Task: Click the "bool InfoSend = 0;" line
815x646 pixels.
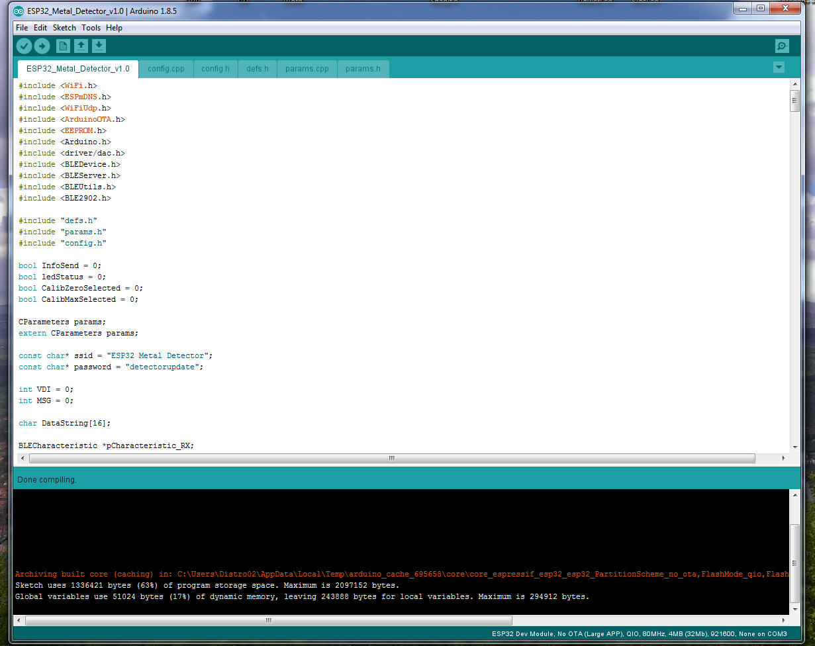Action: 60,265
